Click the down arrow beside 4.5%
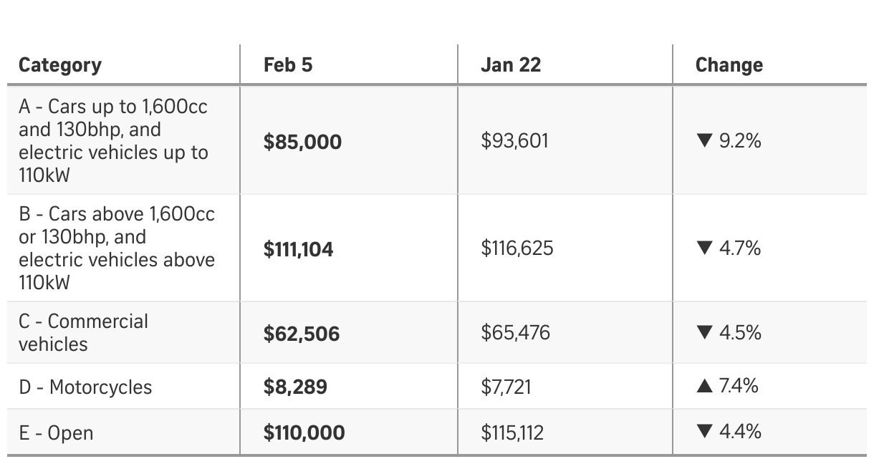The width and height of the screenshot is (874, 464). 704,333
